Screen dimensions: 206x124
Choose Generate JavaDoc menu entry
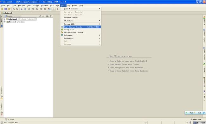80,17
